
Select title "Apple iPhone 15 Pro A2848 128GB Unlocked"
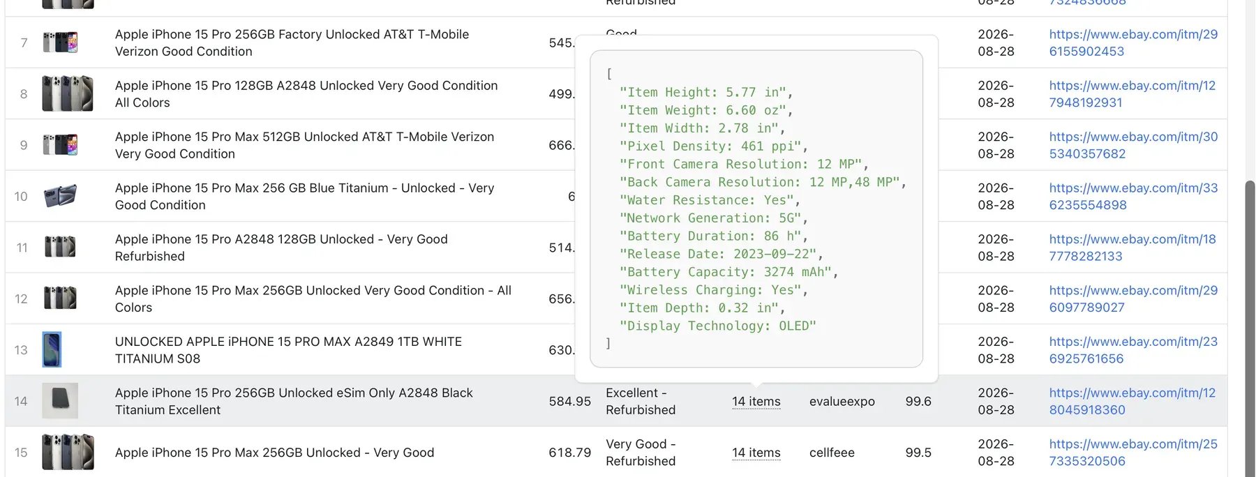click(x=281, y=248)
